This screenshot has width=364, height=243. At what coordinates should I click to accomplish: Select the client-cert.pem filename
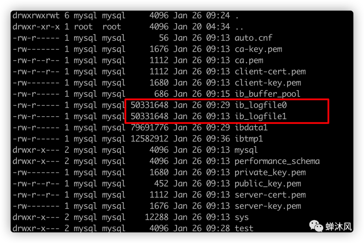coord(270,72)
